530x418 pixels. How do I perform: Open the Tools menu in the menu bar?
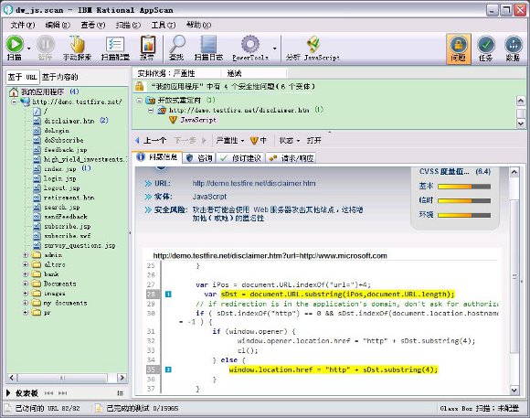(164, 25)
